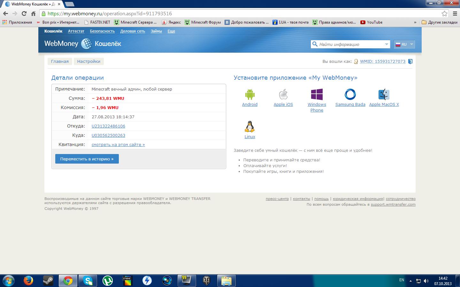Open the recipient wallet U030562500263 link
Image resolution: width=460 pixels, height=287 pixels.
(x=108, y=135)
